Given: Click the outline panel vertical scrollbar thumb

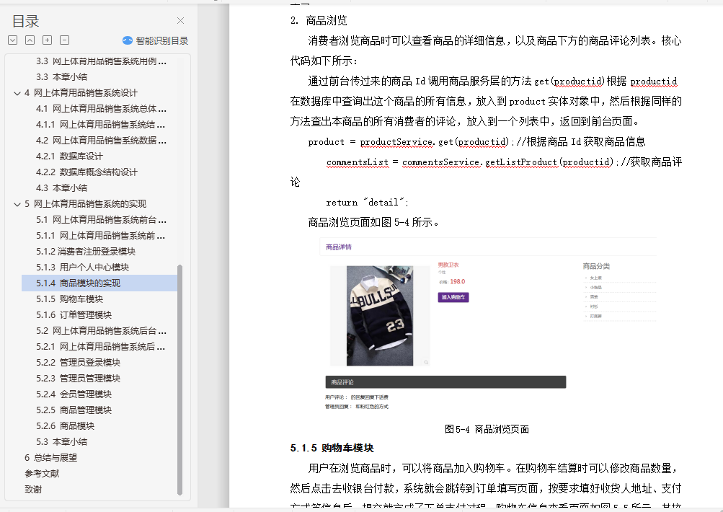Looking at the screenshot, I should [x=179, y=380].
